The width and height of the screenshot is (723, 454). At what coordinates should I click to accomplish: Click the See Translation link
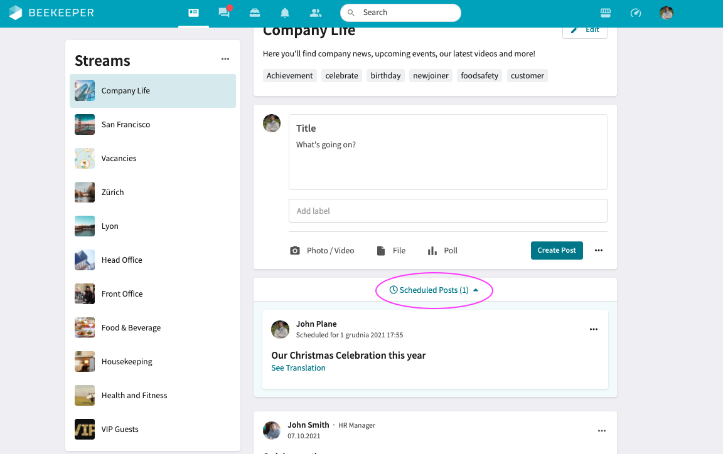tap(298, 368)
